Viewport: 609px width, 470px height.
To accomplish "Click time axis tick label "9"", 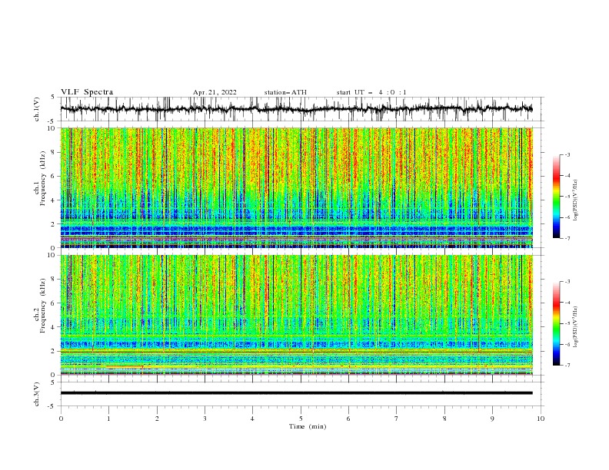I will pyautogui.click(x=492, y=419).
